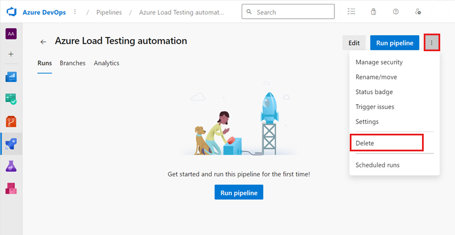Image resolution: width=455 pixels, height=235 pixels.
Task: Click the Edit button
Action: pyautogui.click(x=354, y=43)
